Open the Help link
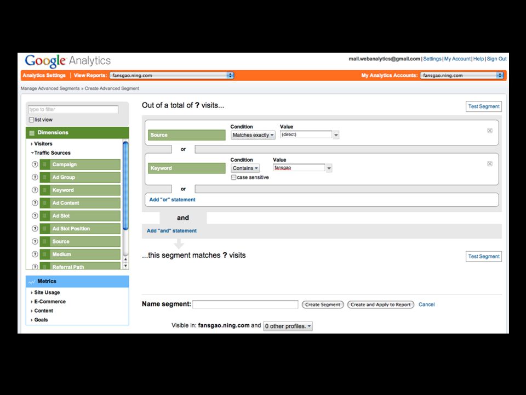This screenshot has width=526, height=395. pyautogui.click(x=478, y=59)
